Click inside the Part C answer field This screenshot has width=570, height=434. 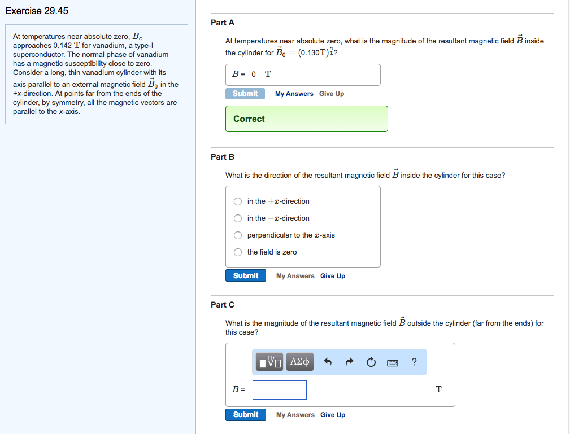pyautogui.click(x=279, y=389)
